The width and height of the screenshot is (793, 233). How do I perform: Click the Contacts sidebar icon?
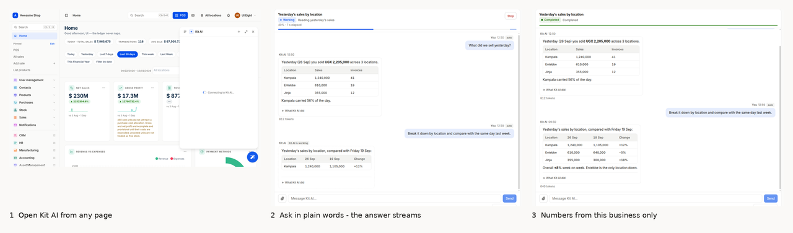15,87
